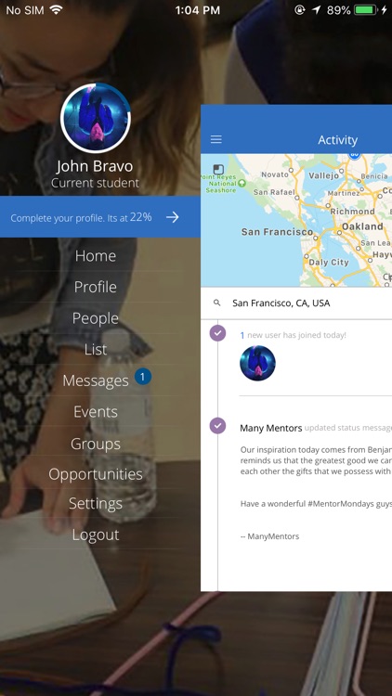392x696 pixels.
Task: Open the List menu item
Action: point(96,349)
